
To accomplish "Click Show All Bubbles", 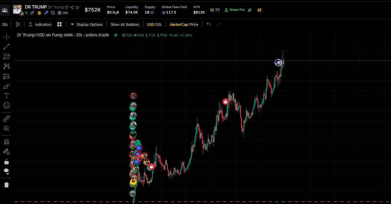I will pos(125,24).
